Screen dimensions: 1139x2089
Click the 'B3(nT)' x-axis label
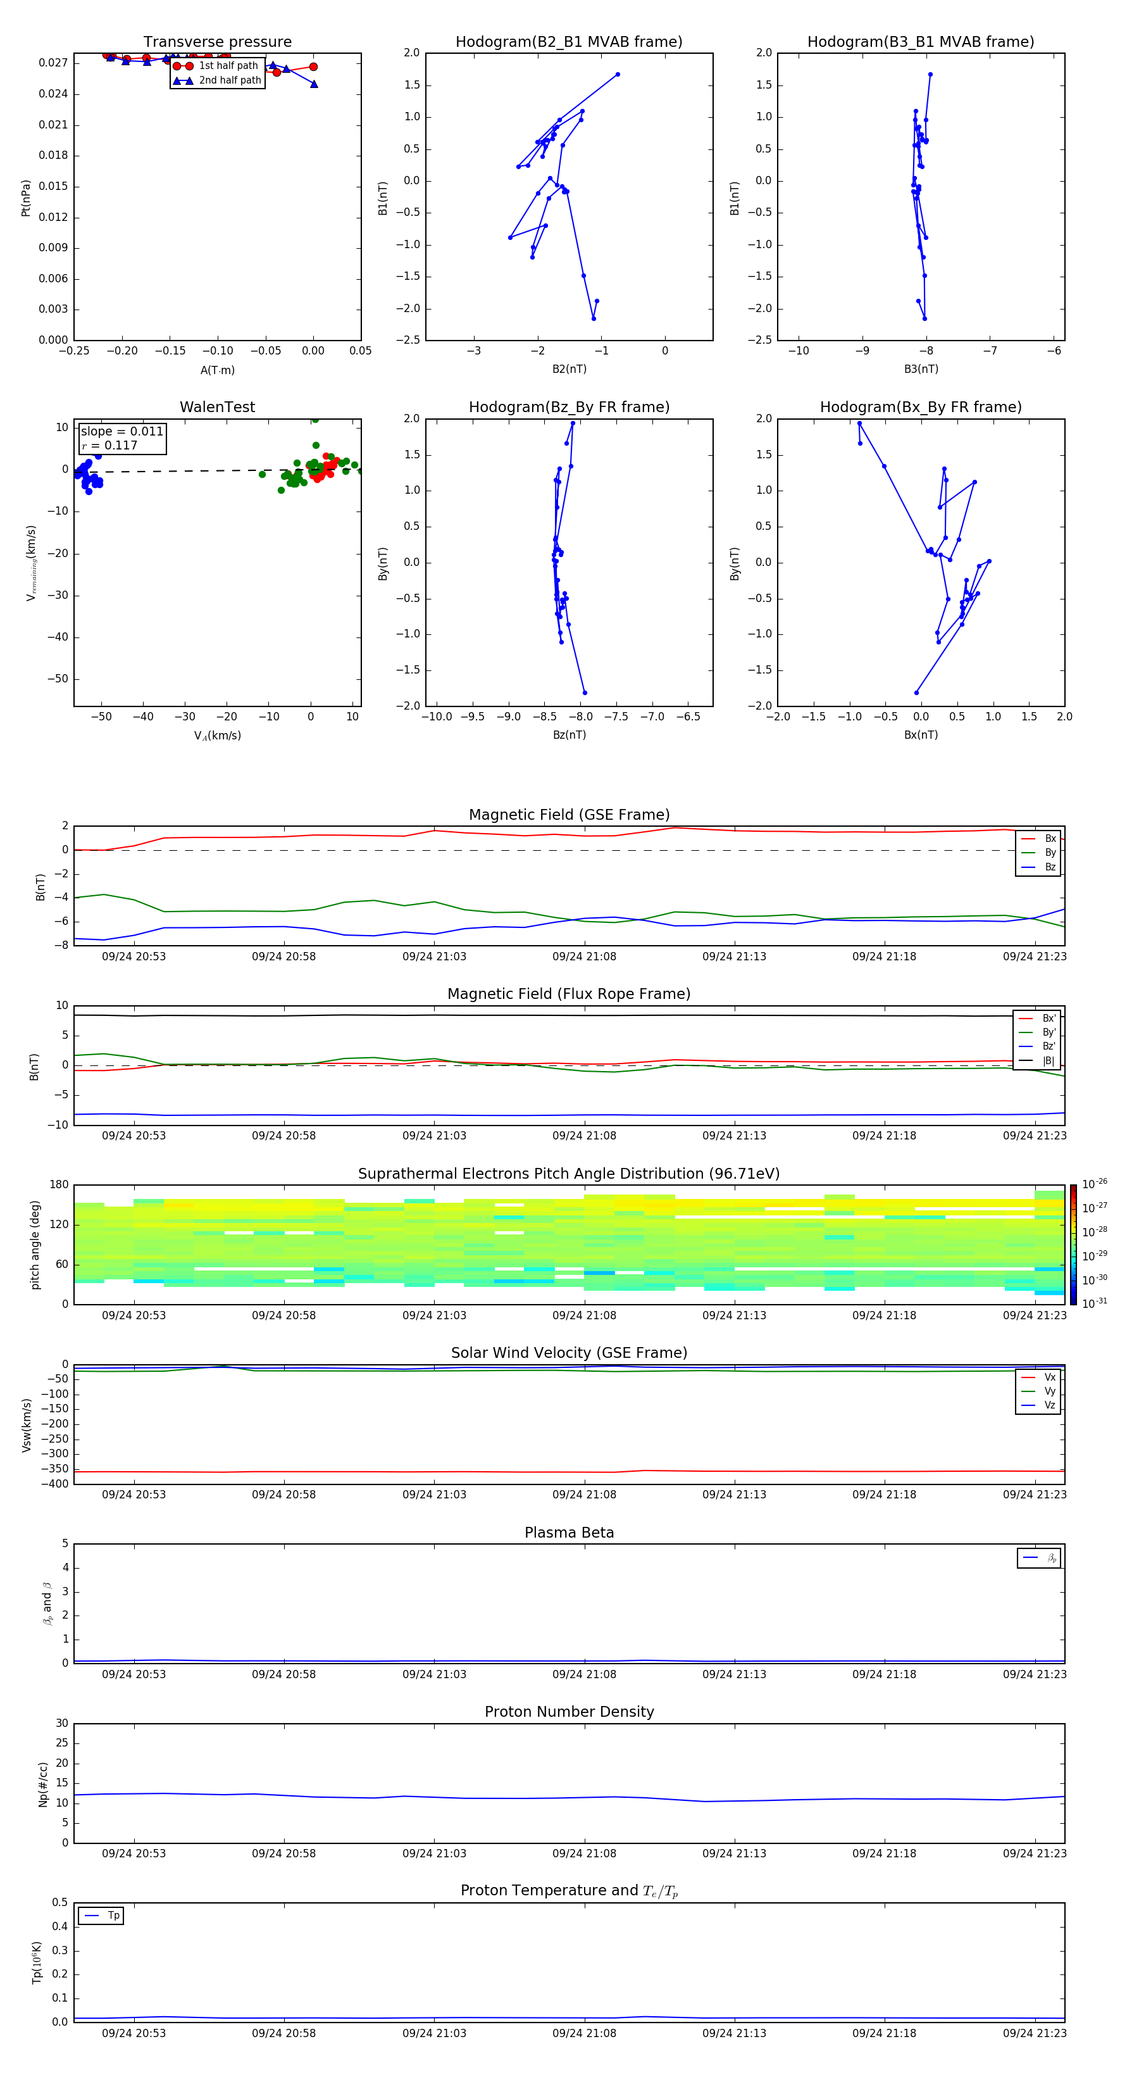921,369
